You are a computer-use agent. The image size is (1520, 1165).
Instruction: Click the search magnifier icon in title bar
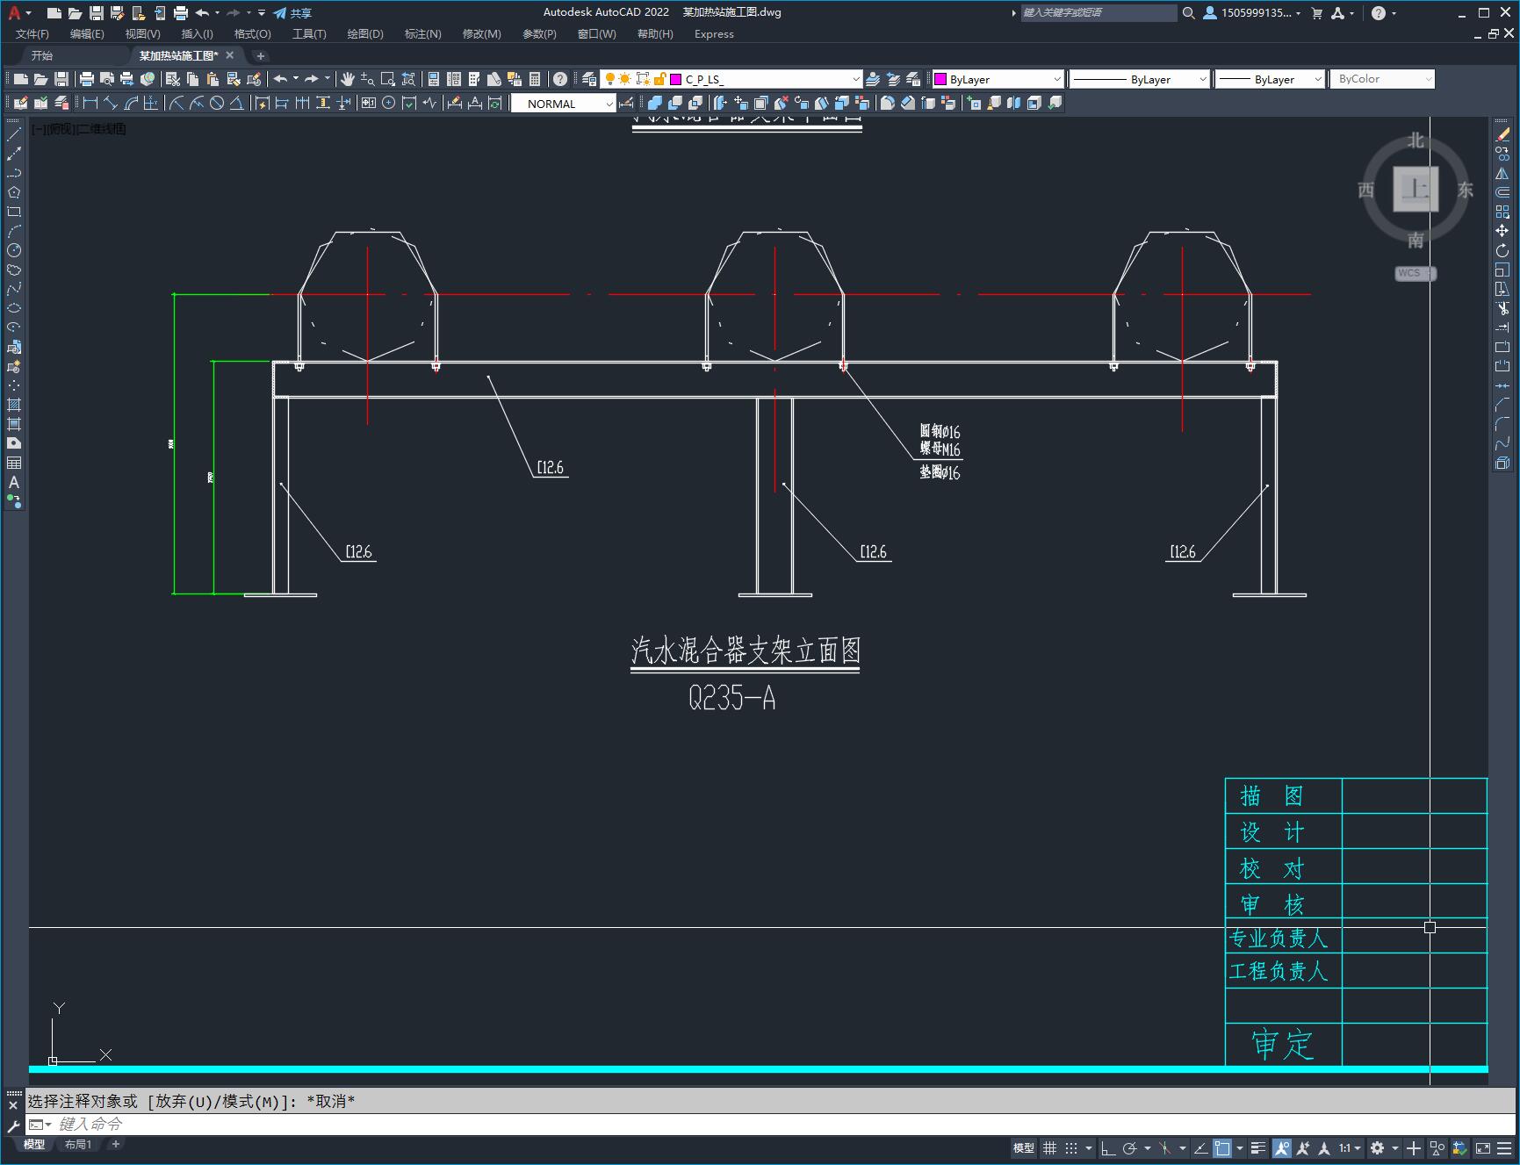tap(1188, 13)
